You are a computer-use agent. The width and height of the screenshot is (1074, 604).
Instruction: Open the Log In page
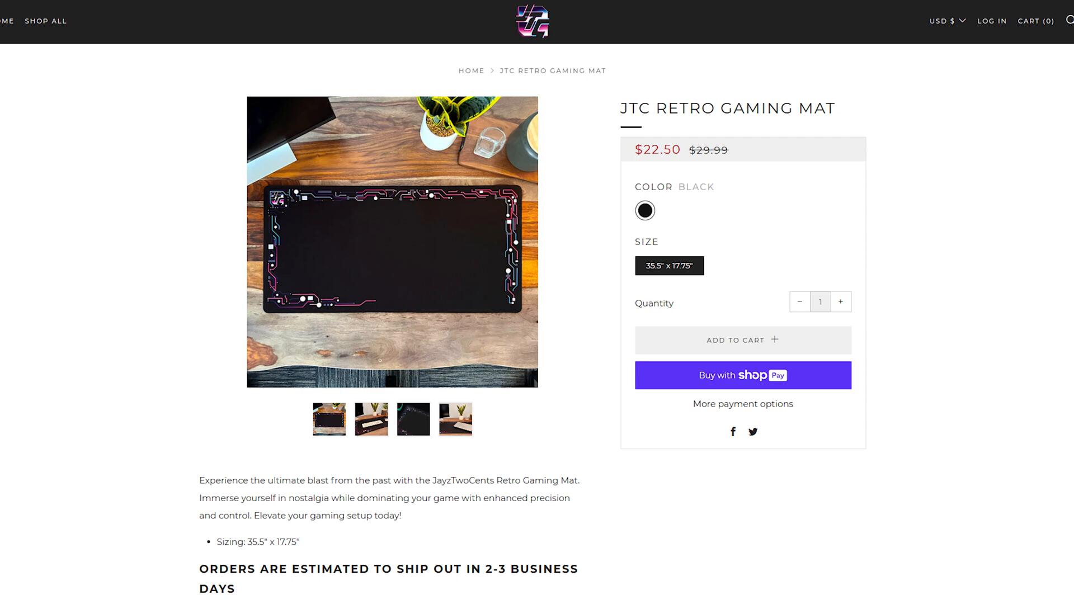tap(992, 21)
